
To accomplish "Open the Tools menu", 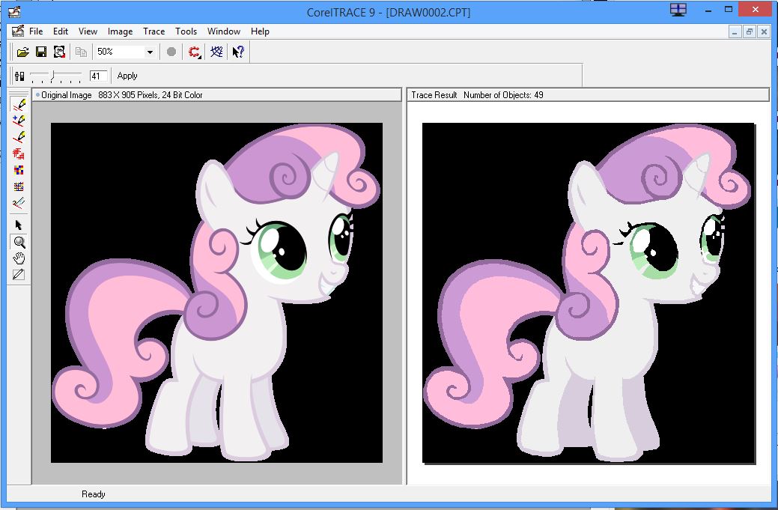I will [x=186, y=31].
